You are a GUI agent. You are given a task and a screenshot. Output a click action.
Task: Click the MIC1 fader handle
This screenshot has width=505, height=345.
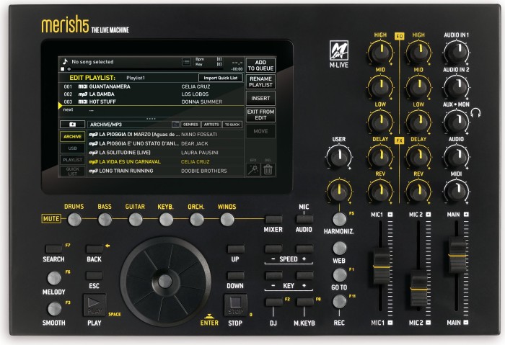(382, 266)
